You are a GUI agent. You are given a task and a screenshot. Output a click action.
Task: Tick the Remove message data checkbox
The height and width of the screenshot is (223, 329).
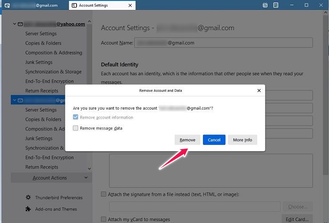75,128
